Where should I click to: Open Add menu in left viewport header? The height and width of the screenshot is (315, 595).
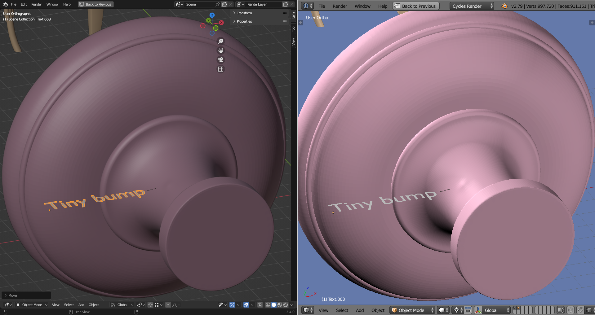pyautogui.click(x=81, y=305)
